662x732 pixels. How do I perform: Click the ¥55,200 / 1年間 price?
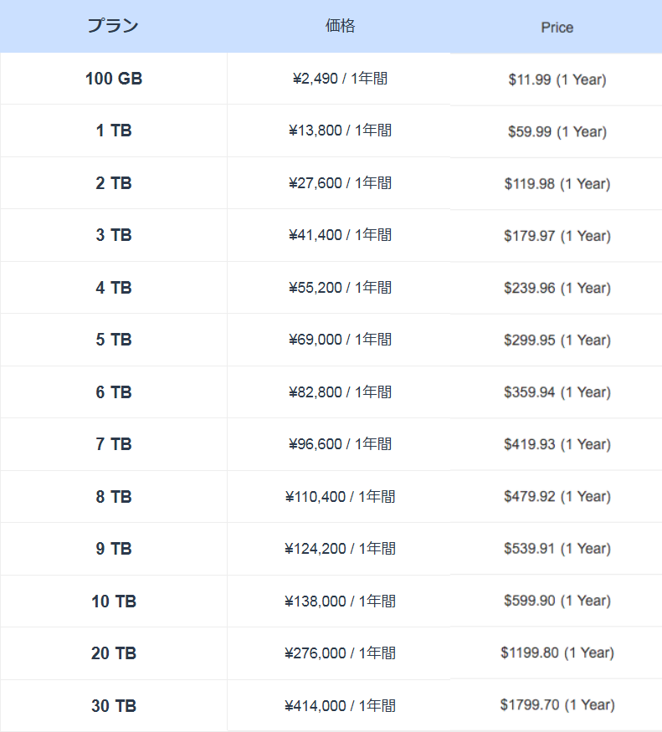340,288
